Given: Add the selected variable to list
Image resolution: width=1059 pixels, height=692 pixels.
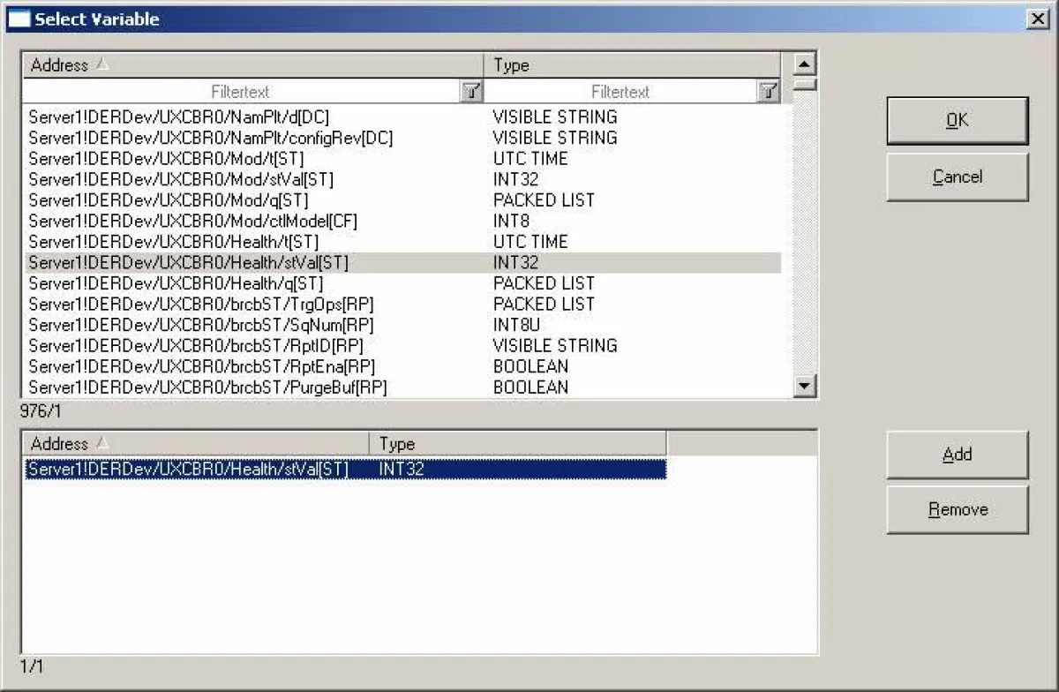Looking at the screenshot, I should [x=957, y=455].
